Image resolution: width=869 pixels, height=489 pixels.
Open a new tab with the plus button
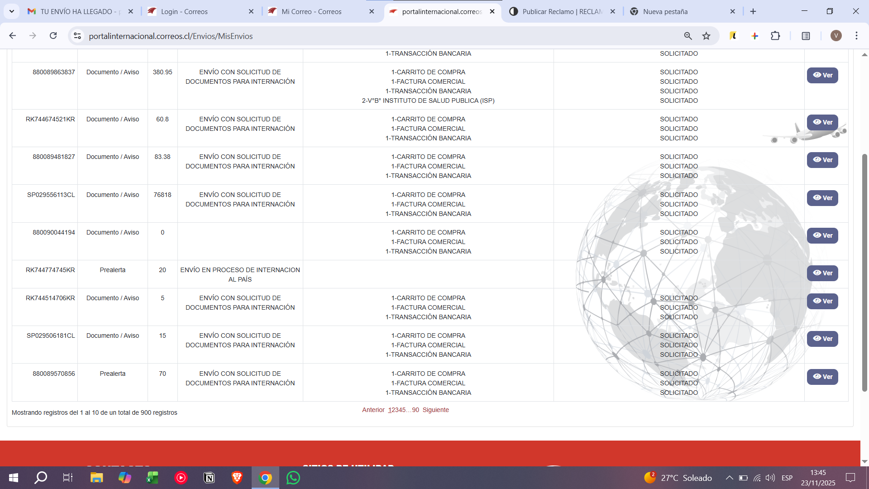pos(753,11)
